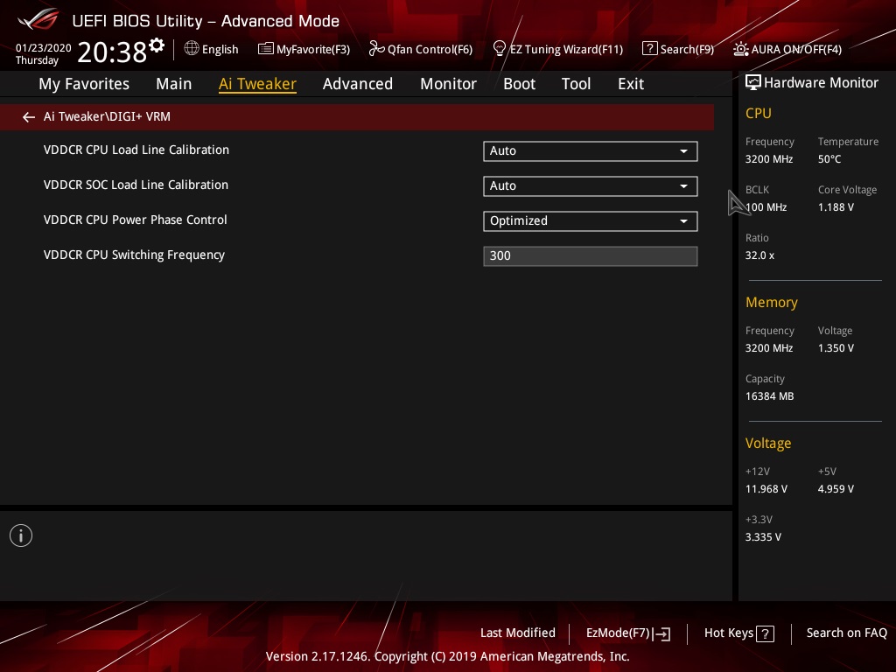
Task: Click the globe language icon
Action: [x=192, y=49]
